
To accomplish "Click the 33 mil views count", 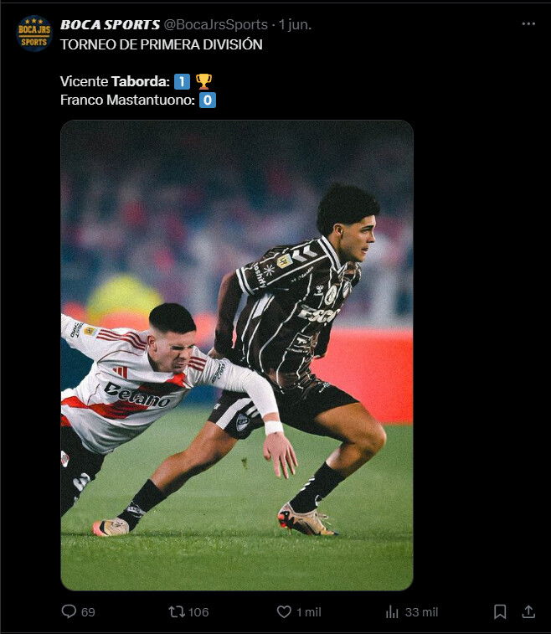I will coord(421,612).
